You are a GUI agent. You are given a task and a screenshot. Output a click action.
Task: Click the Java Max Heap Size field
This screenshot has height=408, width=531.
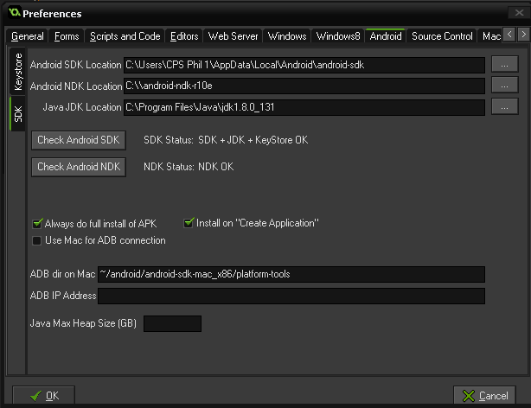[172, 323]
